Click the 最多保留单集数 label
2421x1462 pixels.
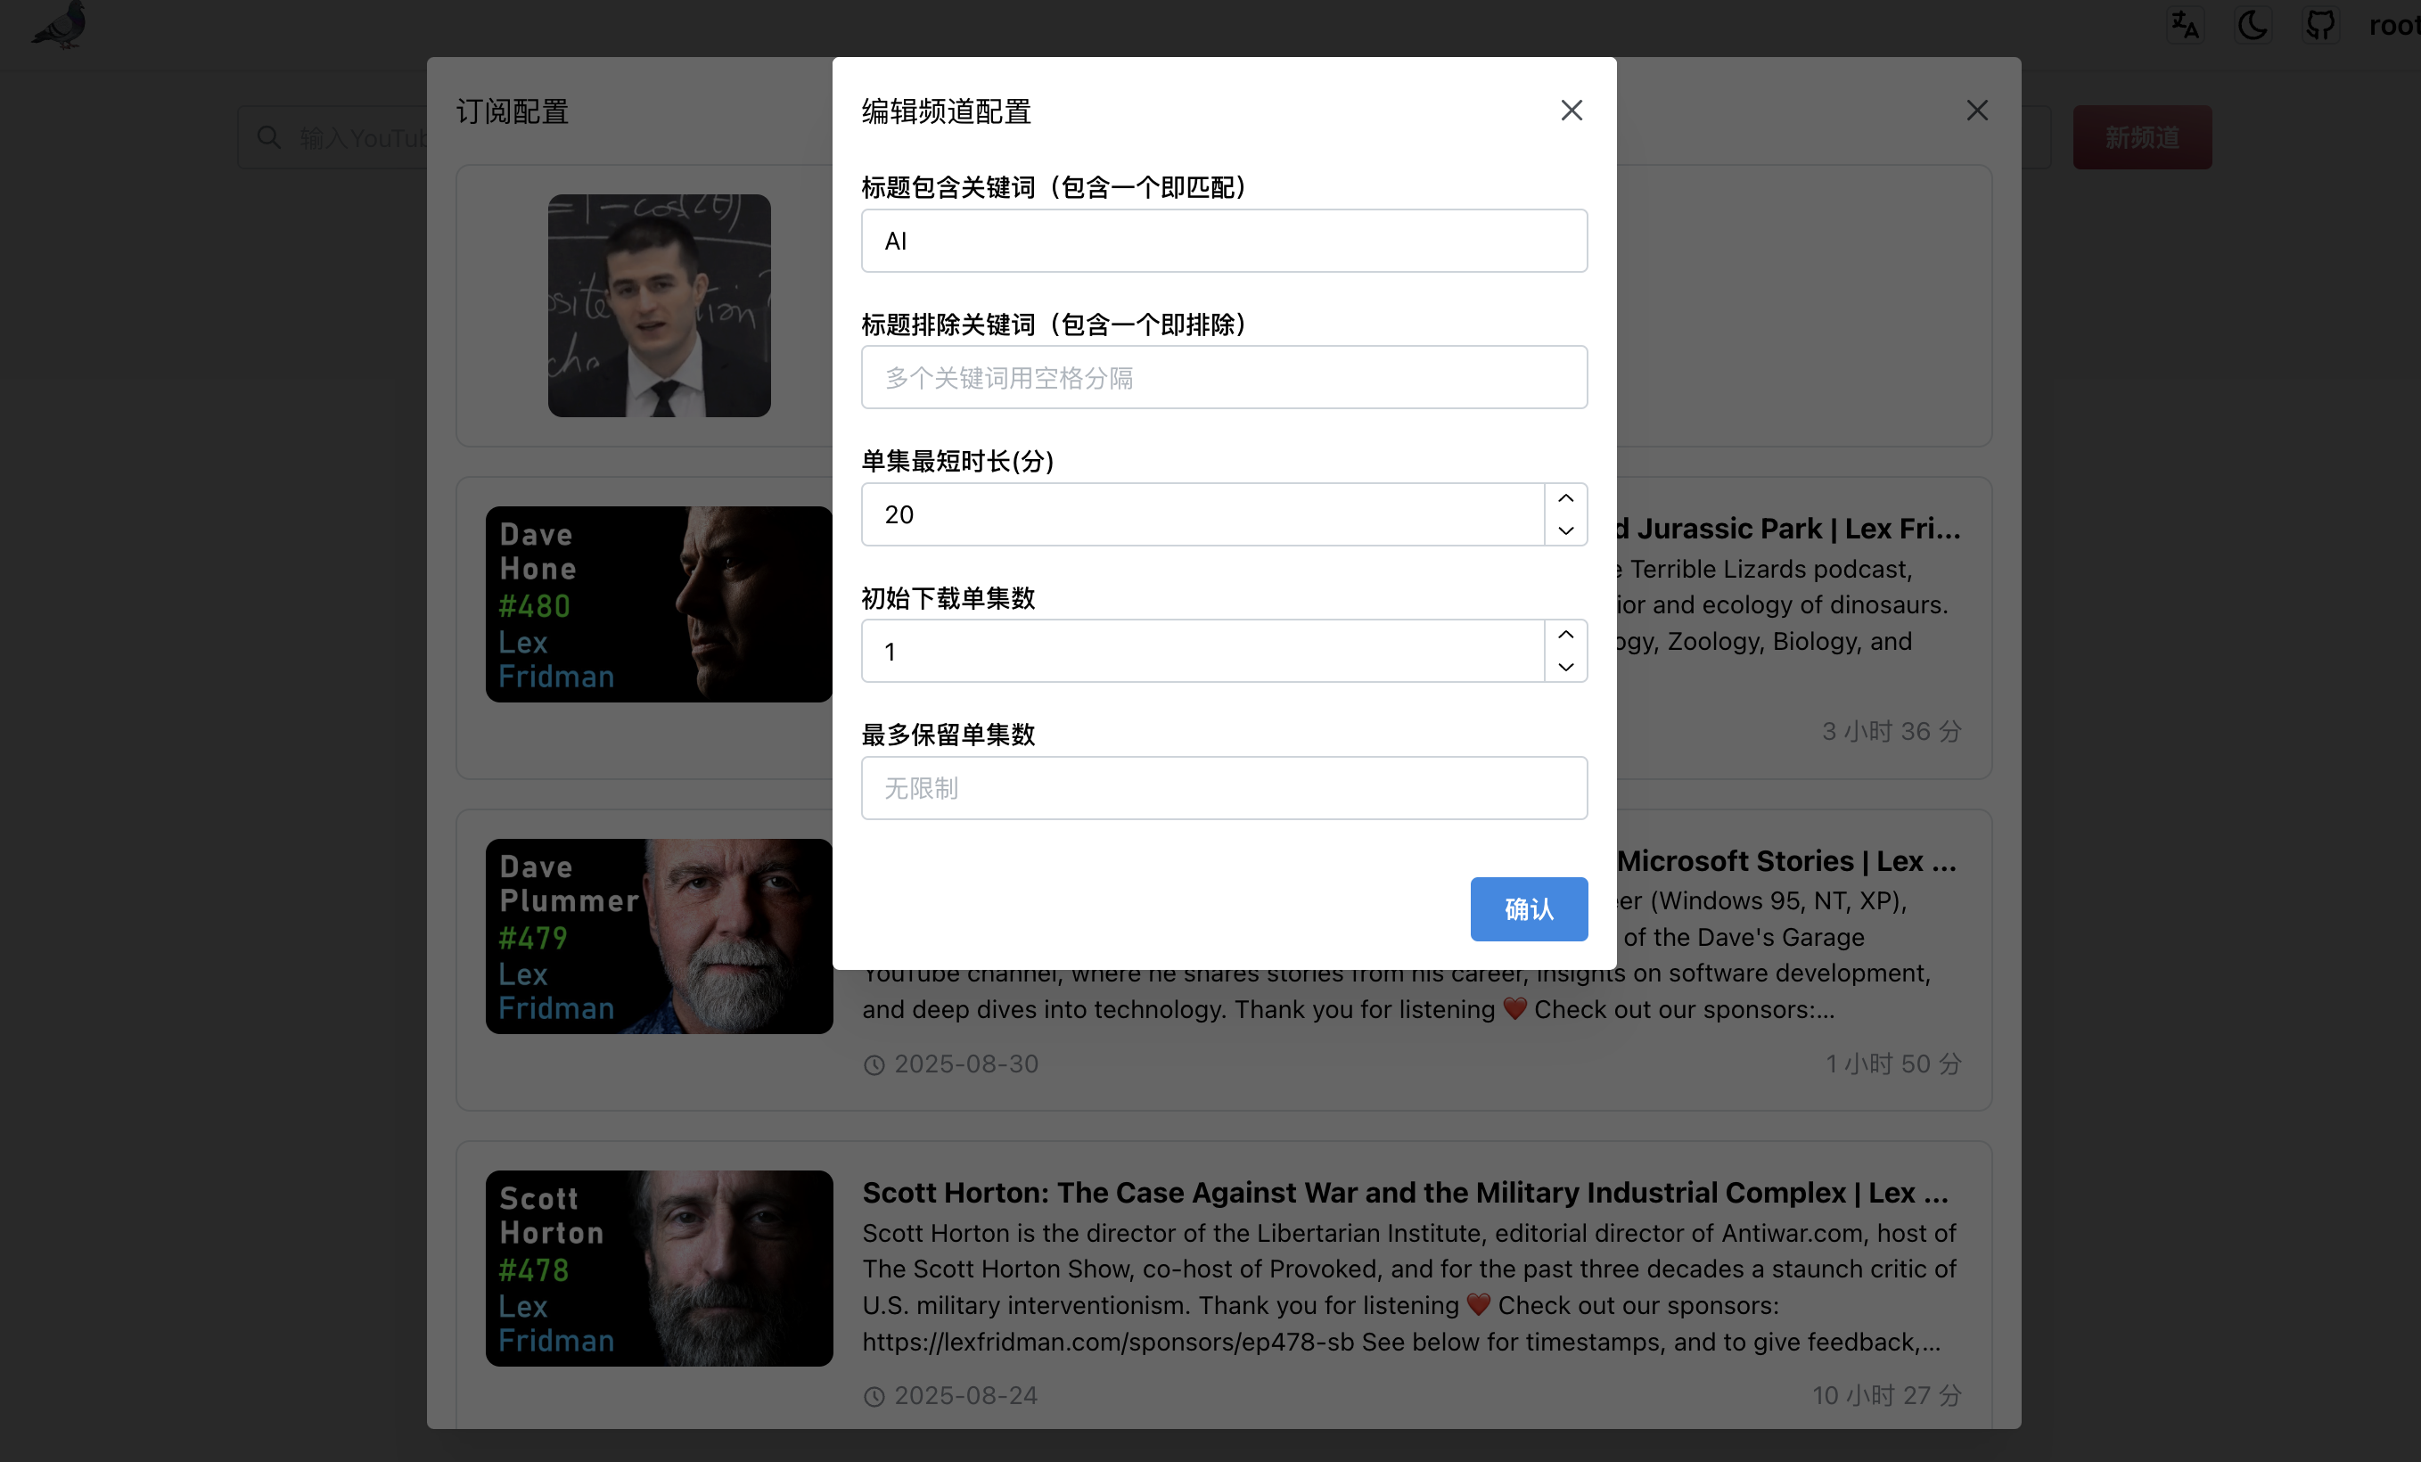click(948, 735)
